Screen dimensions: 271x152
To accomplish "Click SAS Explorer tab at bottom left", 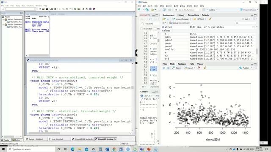I will pos(17,140).
